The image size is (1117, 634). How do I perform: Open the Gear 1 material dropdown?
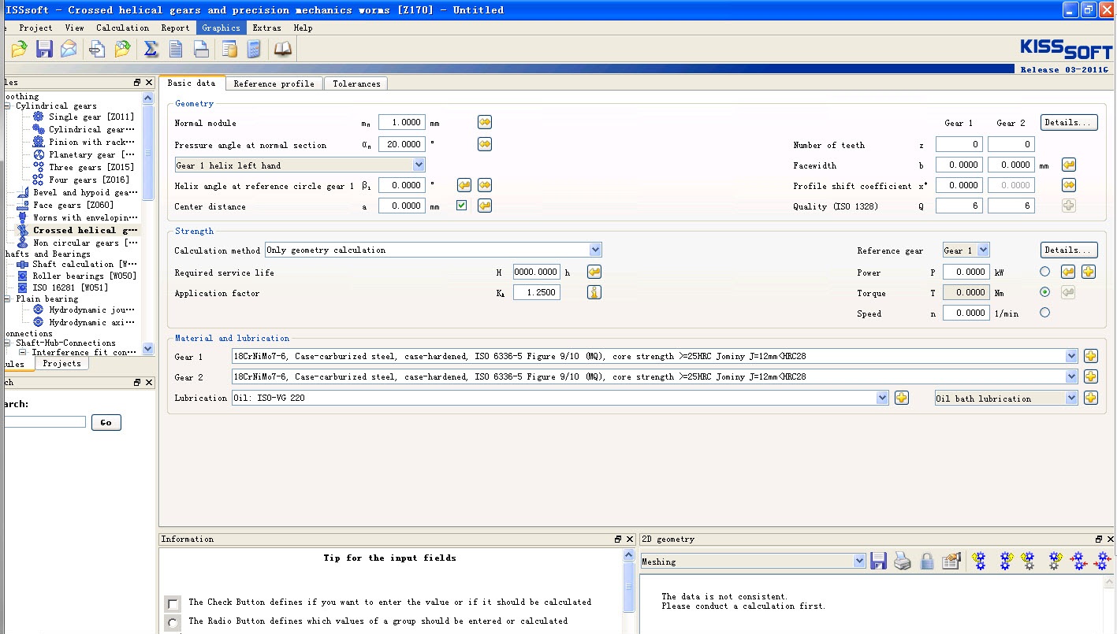[654, 356]
